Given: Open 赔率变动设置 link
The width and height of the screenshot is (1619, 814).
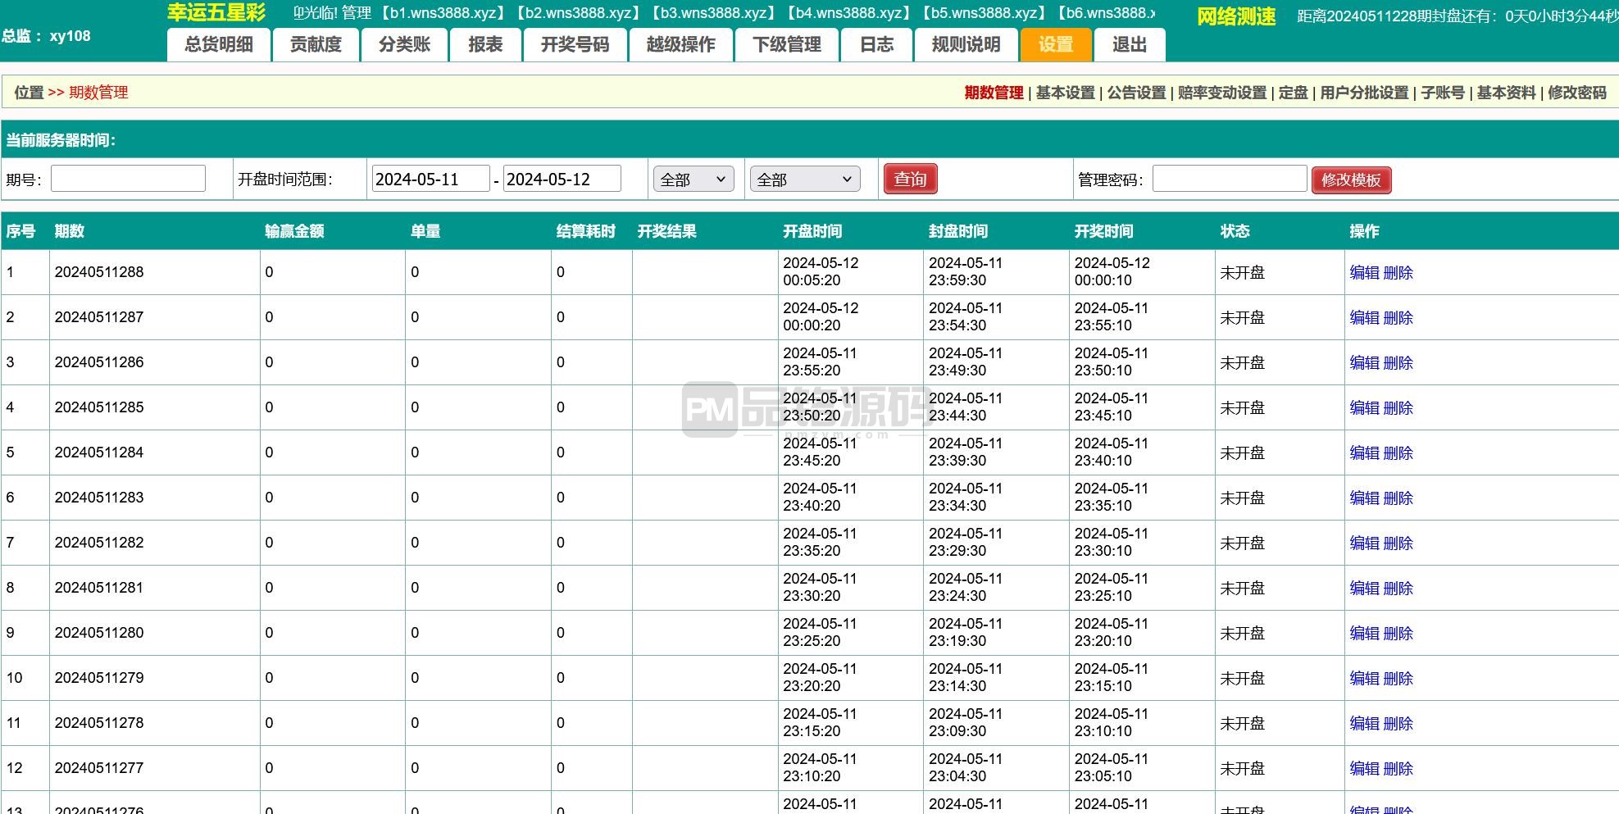Looking at the screenshot, I should click(1221, 93).
